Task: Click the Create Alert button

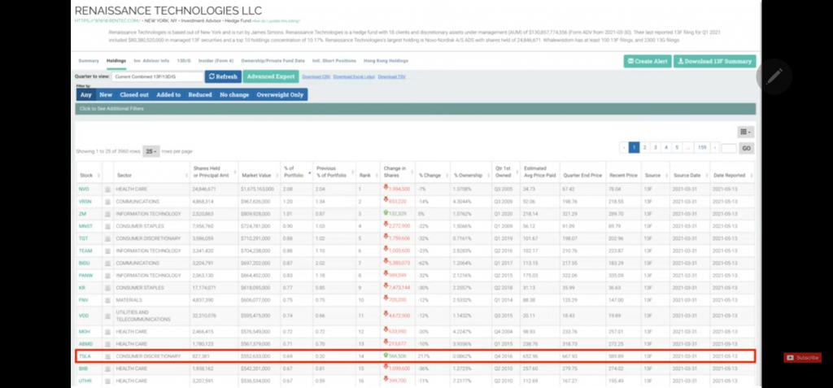Action: click(648, 61)
